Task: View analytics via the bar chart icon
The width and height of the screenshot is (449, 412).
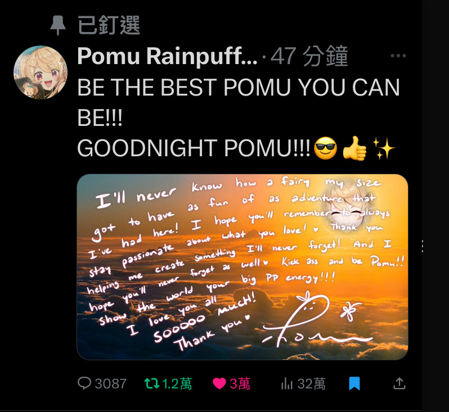Action: pyautogui.click(x=287, y=383)
